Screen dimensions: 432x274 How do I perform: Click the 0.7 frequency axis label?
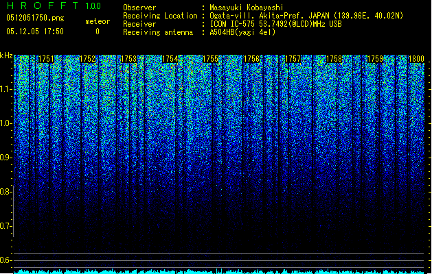(5, 226)
